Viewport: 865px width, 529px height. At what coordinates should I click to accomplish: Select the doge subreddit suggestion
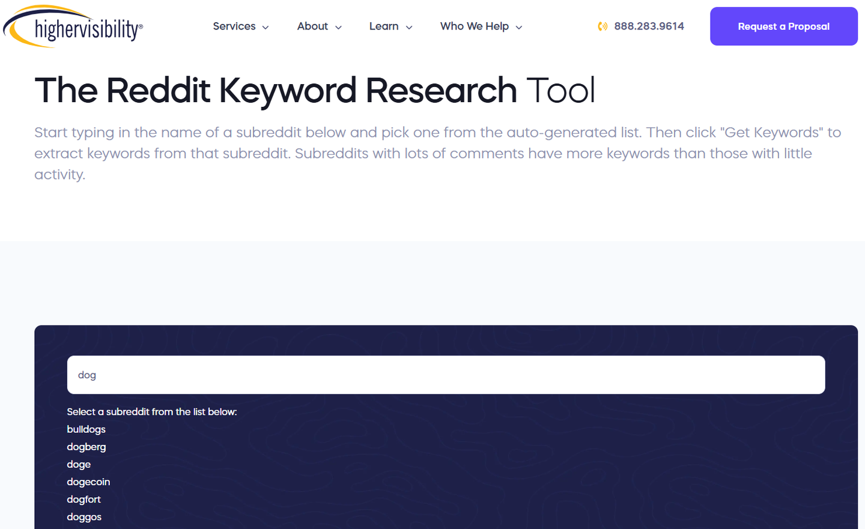[x=79, y=464]
